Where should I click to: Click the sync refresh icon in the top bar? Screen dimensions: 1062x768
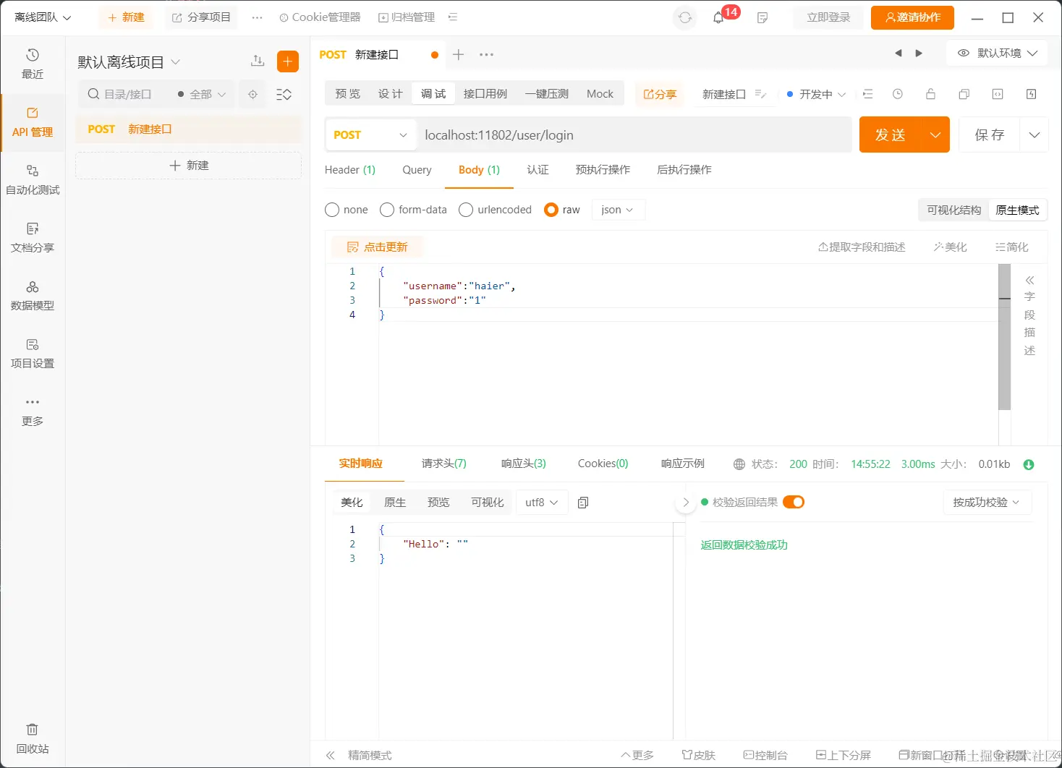pos(684,17)
